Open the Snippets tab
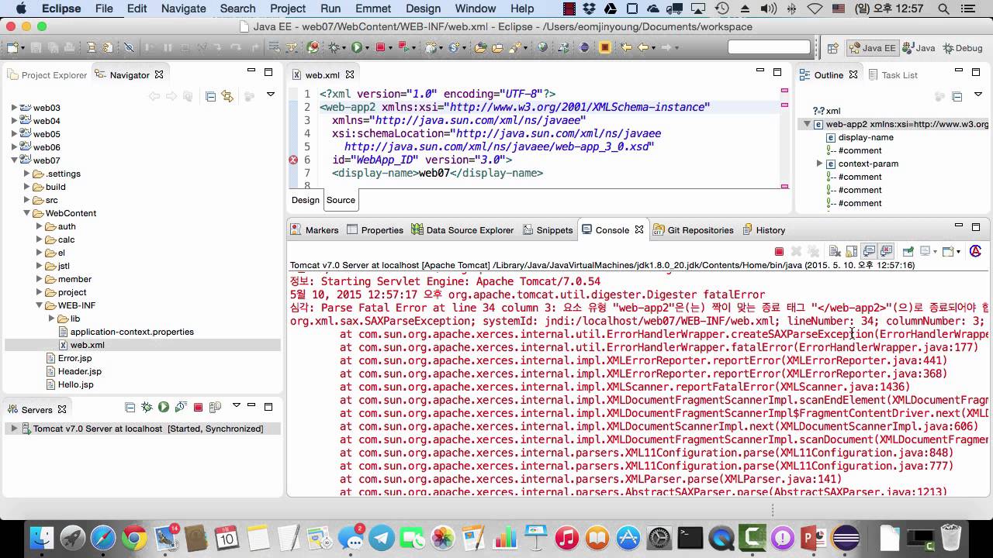This screenshot has height=558, width=993. [548, 230]
